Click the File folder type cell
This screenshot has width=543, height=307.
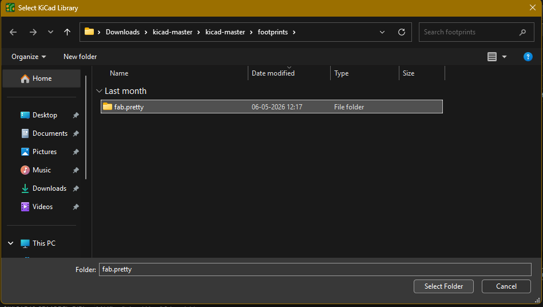point(349,107)
